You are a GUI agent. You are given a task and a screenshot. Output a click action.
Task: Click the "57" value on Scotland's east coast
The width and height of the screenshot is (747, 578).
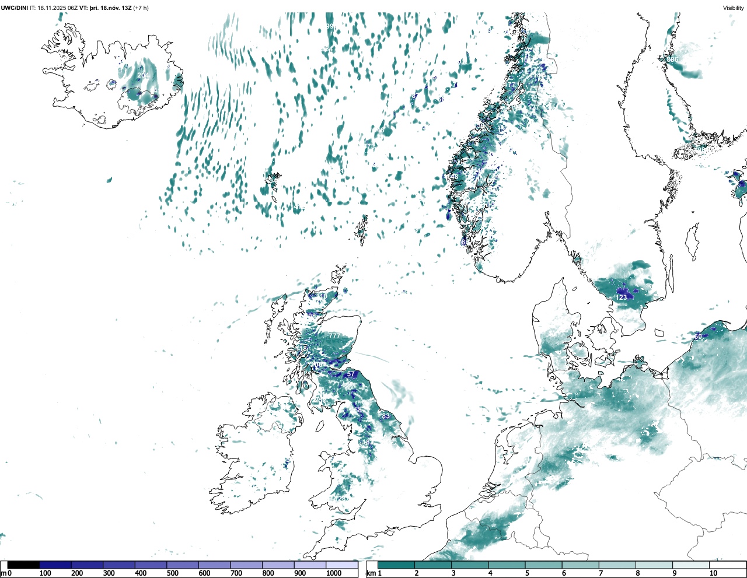pos(351,374)
